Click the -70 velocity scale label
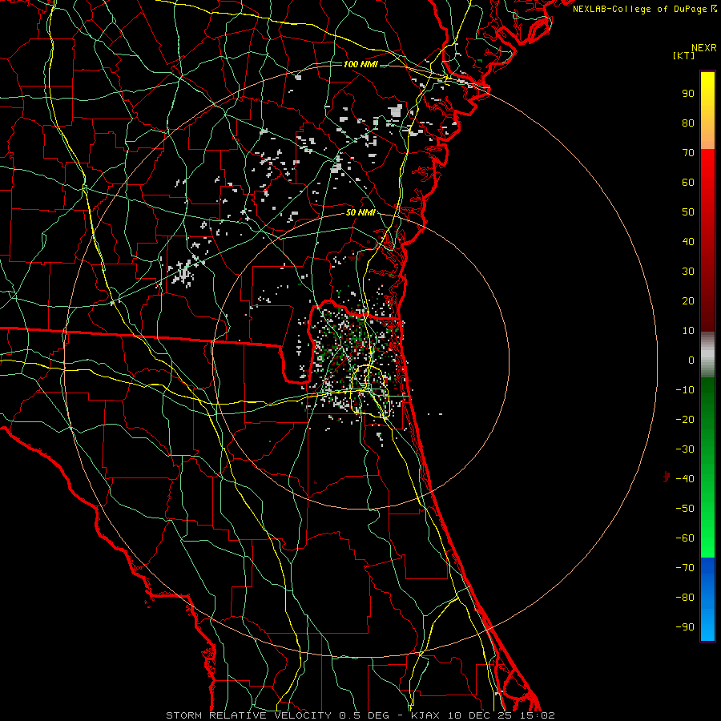Screen dimensions: 721x721 [685, 568]
